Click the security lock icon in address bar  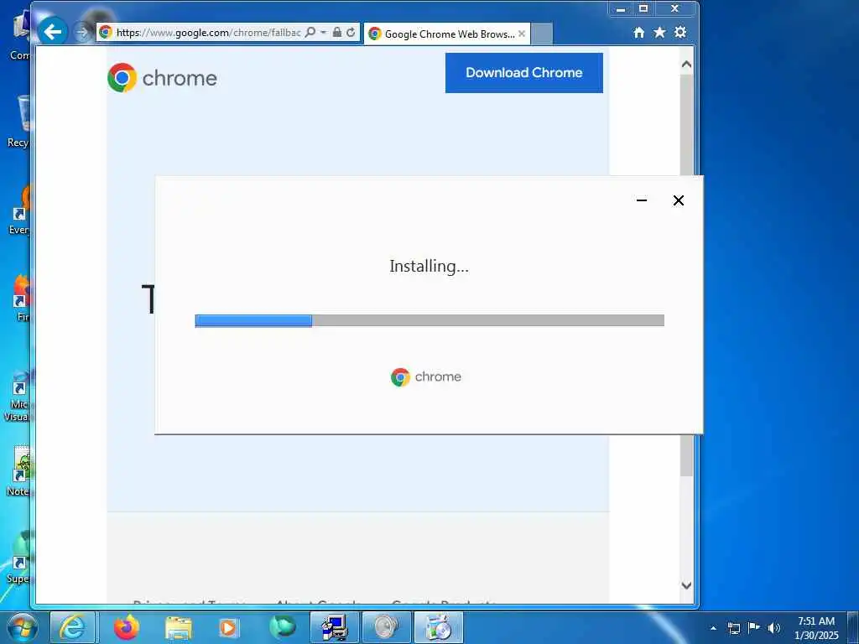337,33
